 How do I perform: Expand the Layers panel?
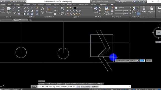coord(75,17)
